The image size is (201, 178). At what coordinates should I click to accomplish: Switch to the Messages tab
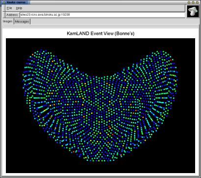tap(22, 22)
